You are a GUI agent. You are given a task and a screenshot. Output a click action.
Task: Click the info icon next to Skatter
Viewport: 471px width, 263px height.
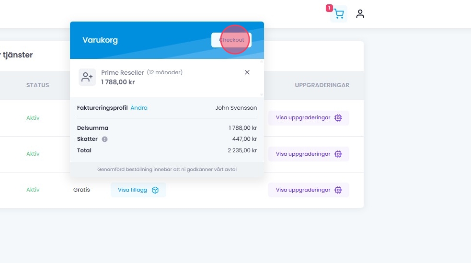[x=104, y=139]
